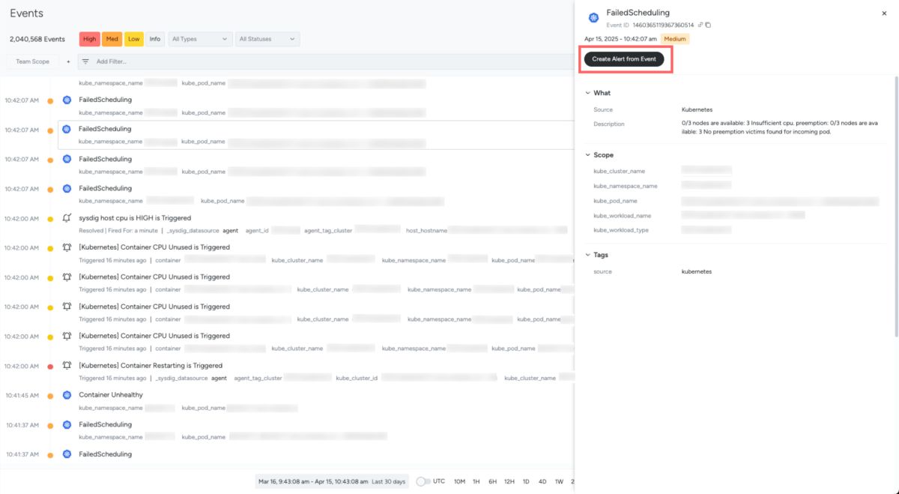Toggle the Info severity filter

point(155,39)
